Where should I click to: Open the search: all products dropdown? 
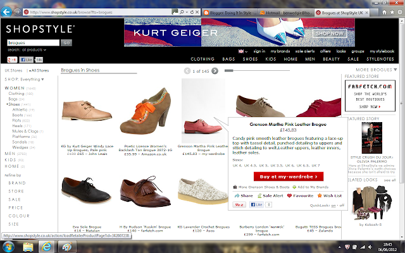click(x=27, y=49)
